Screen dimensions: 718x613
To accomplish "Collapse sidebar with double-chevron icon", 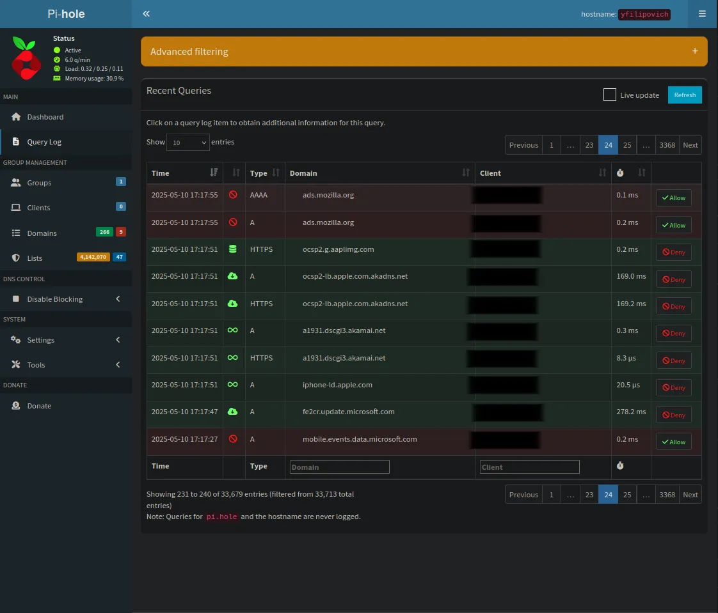I will pos(146,13).
